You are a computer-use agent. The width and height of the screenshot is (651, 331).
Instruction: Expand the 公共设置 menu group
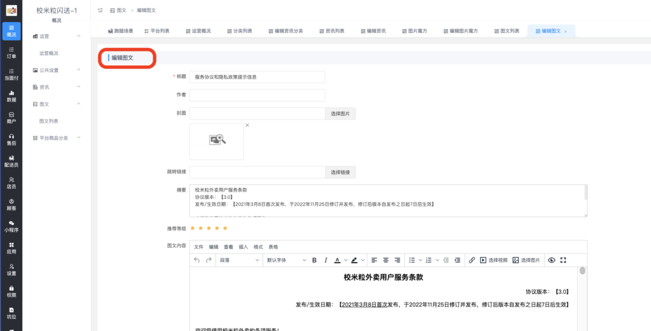(x=57, y=70)
